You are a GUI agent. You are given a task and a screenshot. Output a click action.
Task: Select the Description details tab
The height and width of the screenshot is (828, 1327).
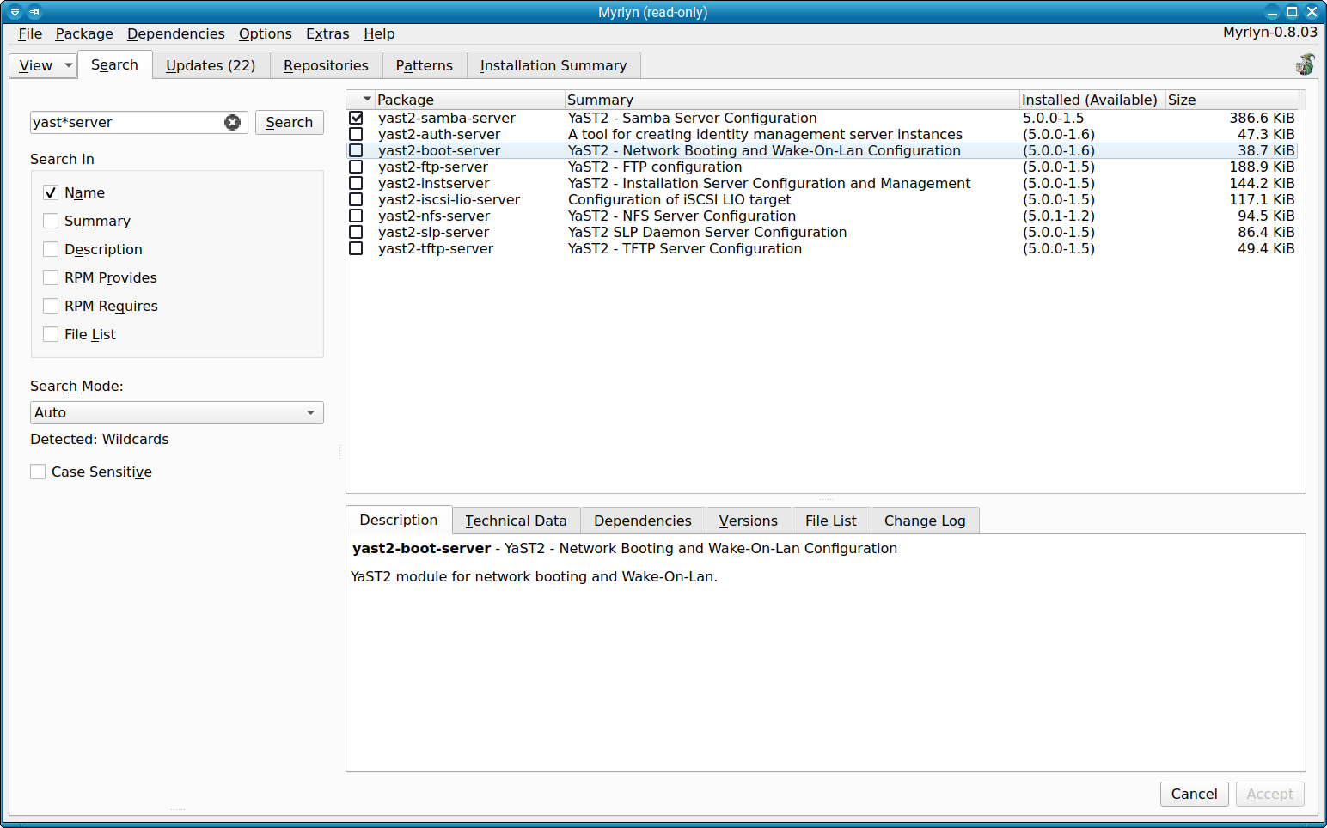pos(399,520)
